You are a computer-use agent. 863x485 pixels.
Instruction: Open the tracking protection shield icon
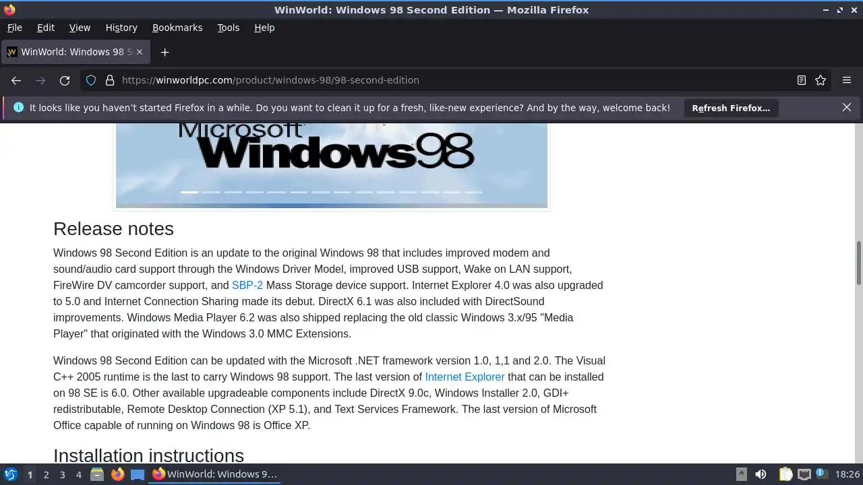point(91,80)
